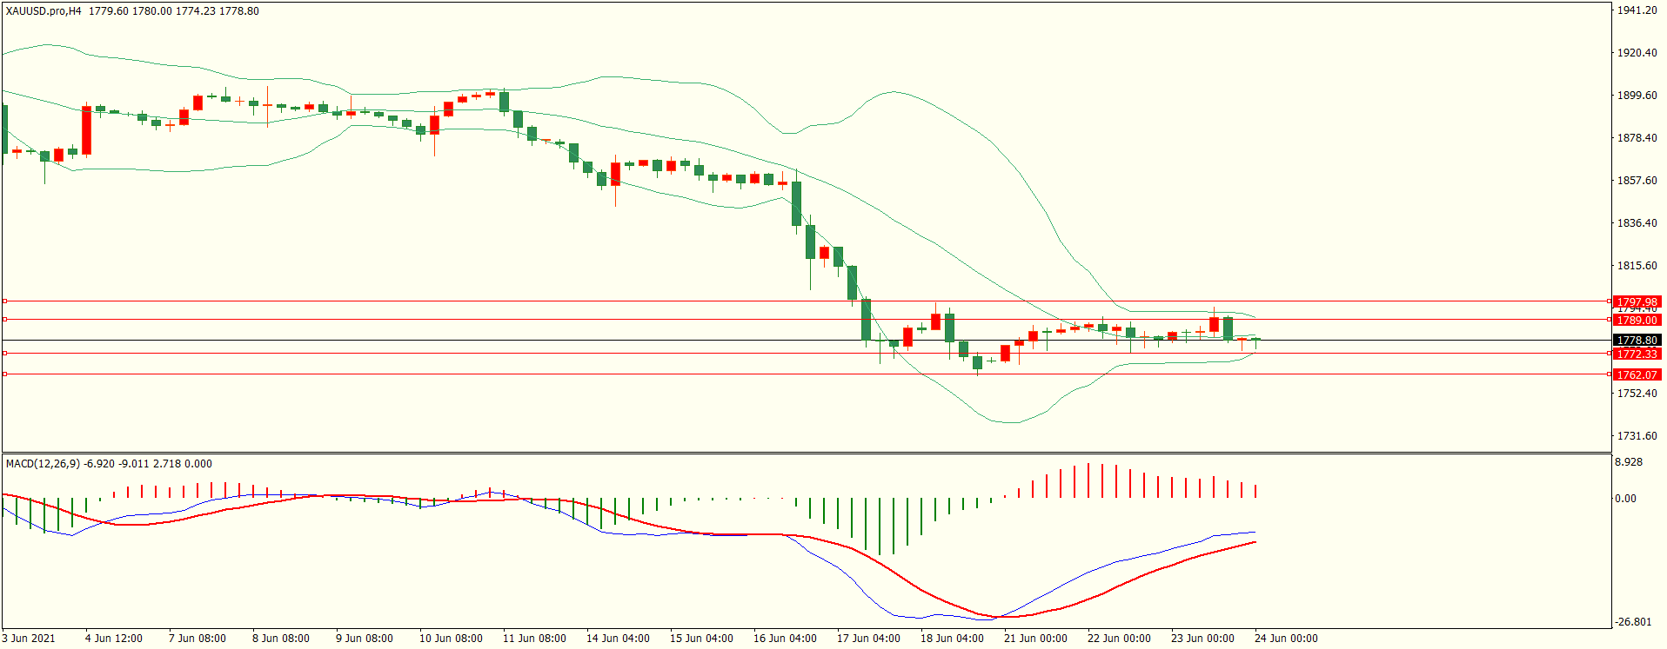Click left handle of the 1797.98 line
Screen dimensions: 1667x649
click(4, 301)
